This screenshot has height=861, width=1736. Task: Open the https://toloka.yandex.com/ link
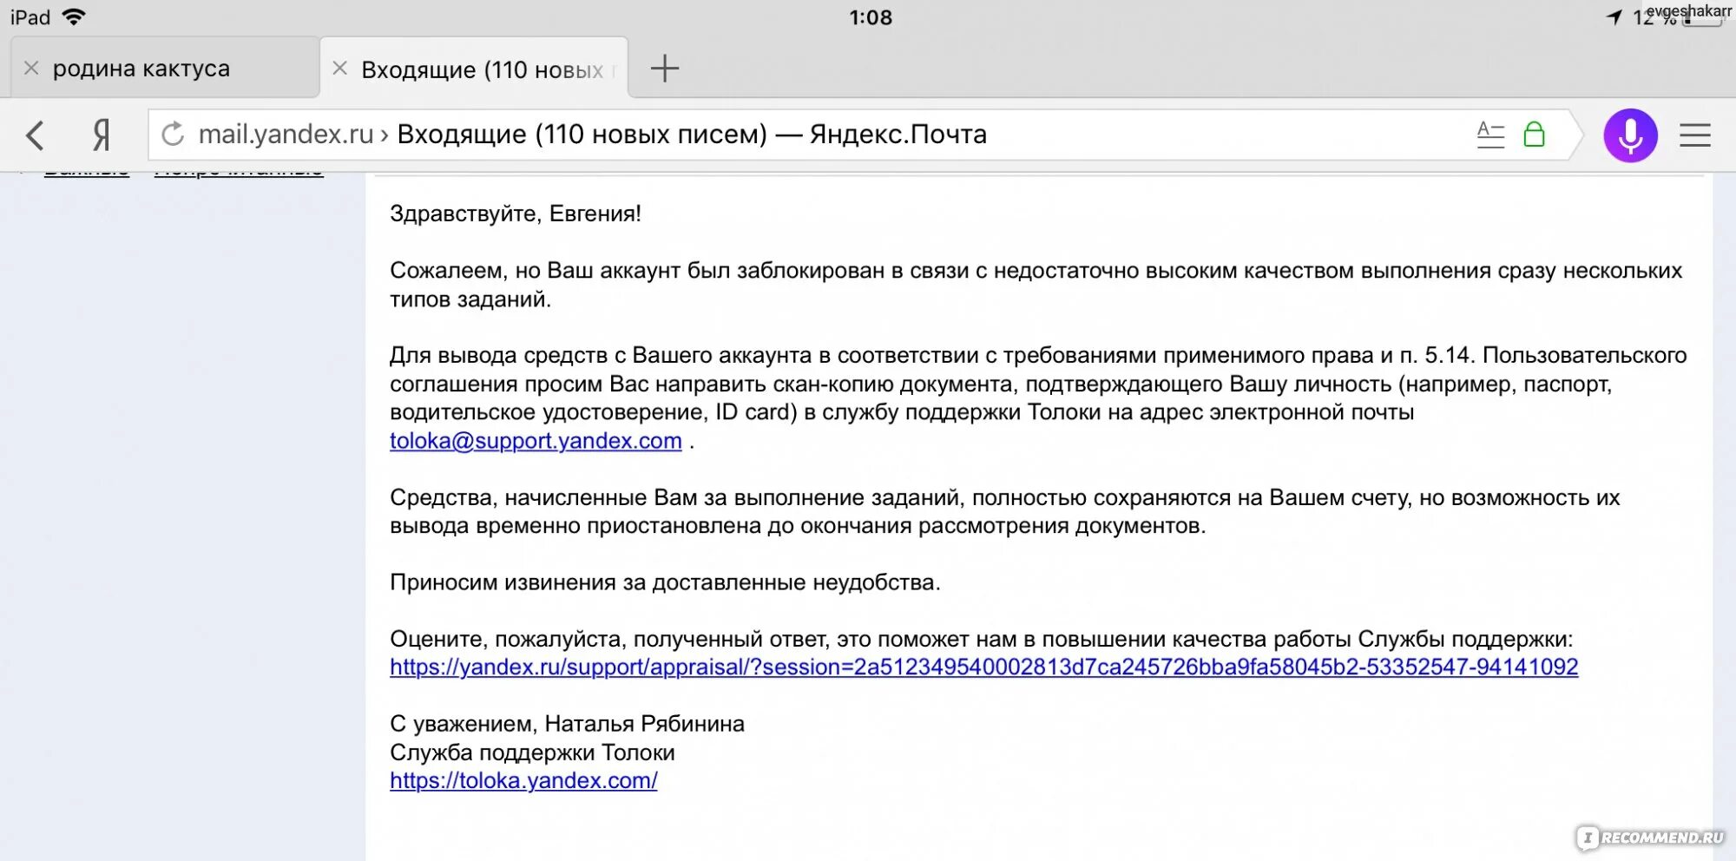point(523,780)
